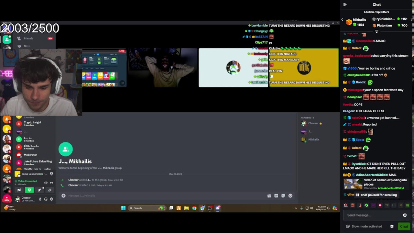414x233 pixels.
Task: Toggle noise suppression waveform icon
Action: point(46,183)
